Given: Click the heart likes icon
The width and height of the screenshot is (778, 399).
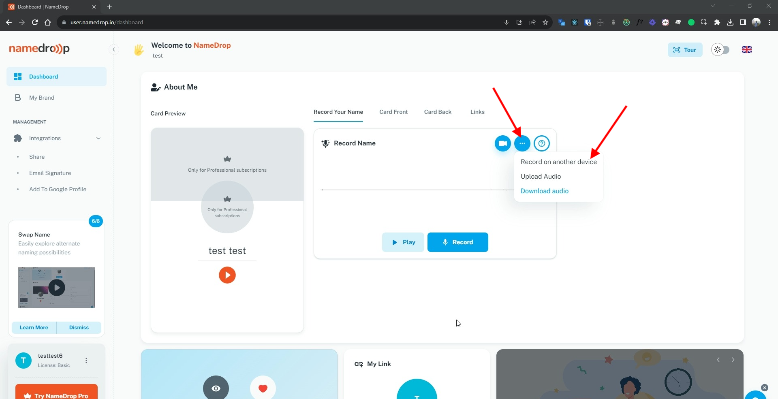Looking at the screenshot, I should 263,388.
